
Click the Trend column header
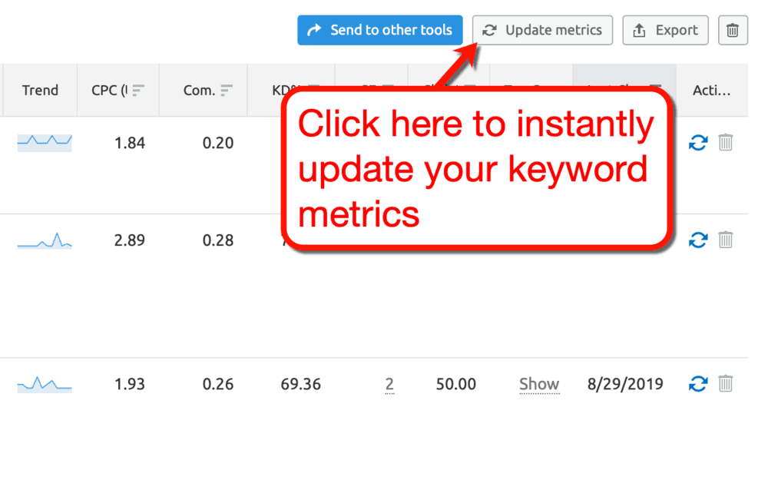click(x=40, y=90)
